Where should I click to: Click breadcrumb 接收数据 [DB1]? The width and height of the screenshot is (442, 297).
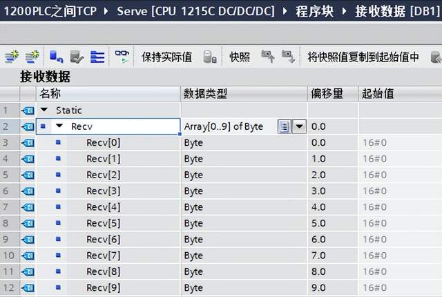398,11
